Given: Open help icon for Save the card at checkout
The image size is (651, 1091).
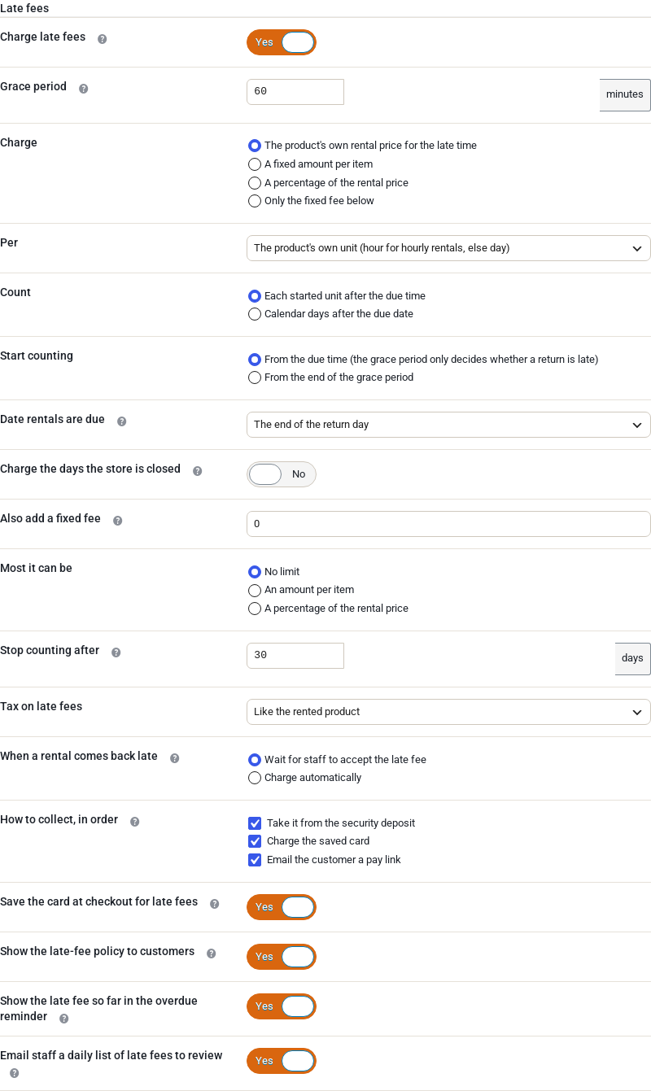Looking at the screenshot, I should [x=214, y=903].
